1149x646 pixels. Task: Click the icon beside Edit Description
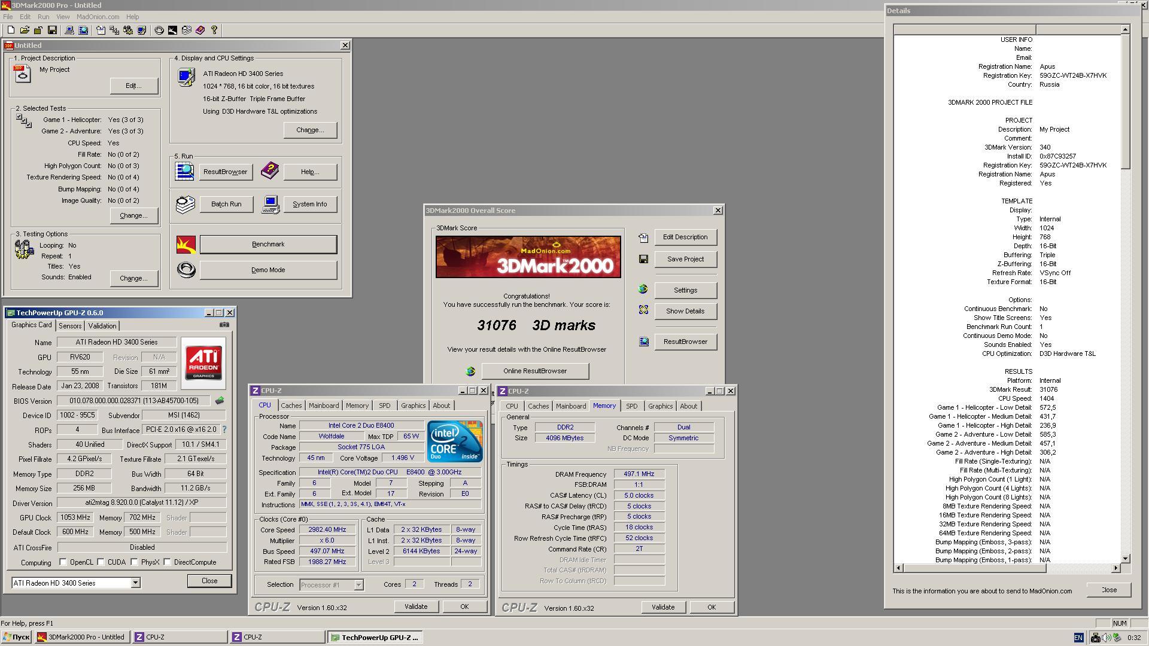pos(643,237)
